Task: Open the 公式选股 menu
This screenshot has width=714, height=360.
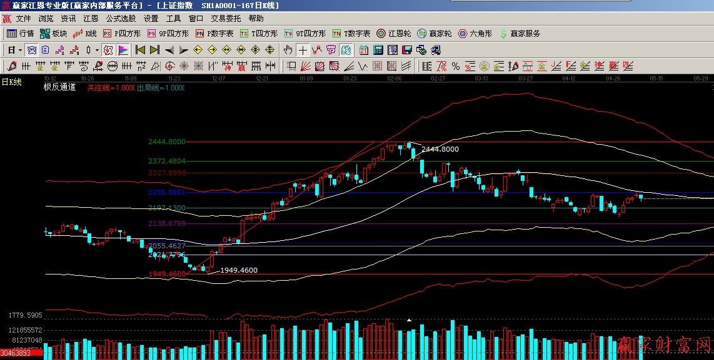Action: point(121,19)
